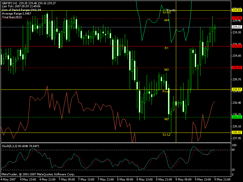Select the current price 239.37 label
243x182 pixels.
(x=237, y=27)
